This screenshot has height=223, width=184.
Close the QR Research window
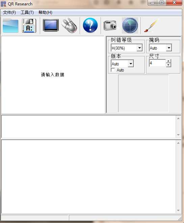click(174, 3)
